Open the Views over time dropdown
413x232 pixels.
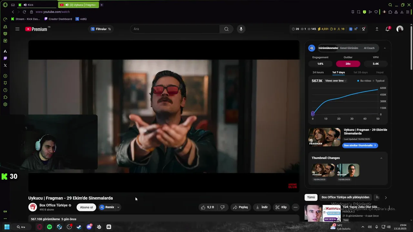(336, 81)
